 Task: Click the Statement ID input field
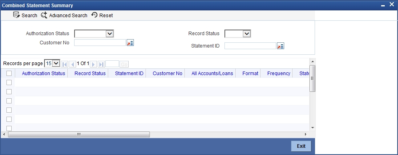(x=250, y=46)
